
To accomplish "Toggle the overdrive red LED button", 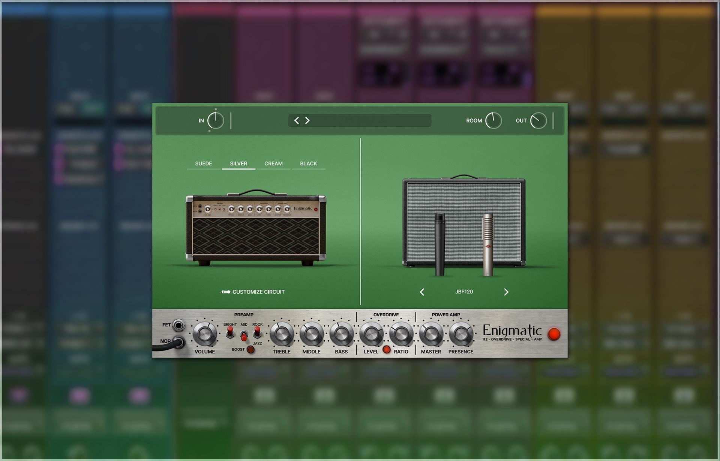I will pyautogui.click(x=387, y=350).
